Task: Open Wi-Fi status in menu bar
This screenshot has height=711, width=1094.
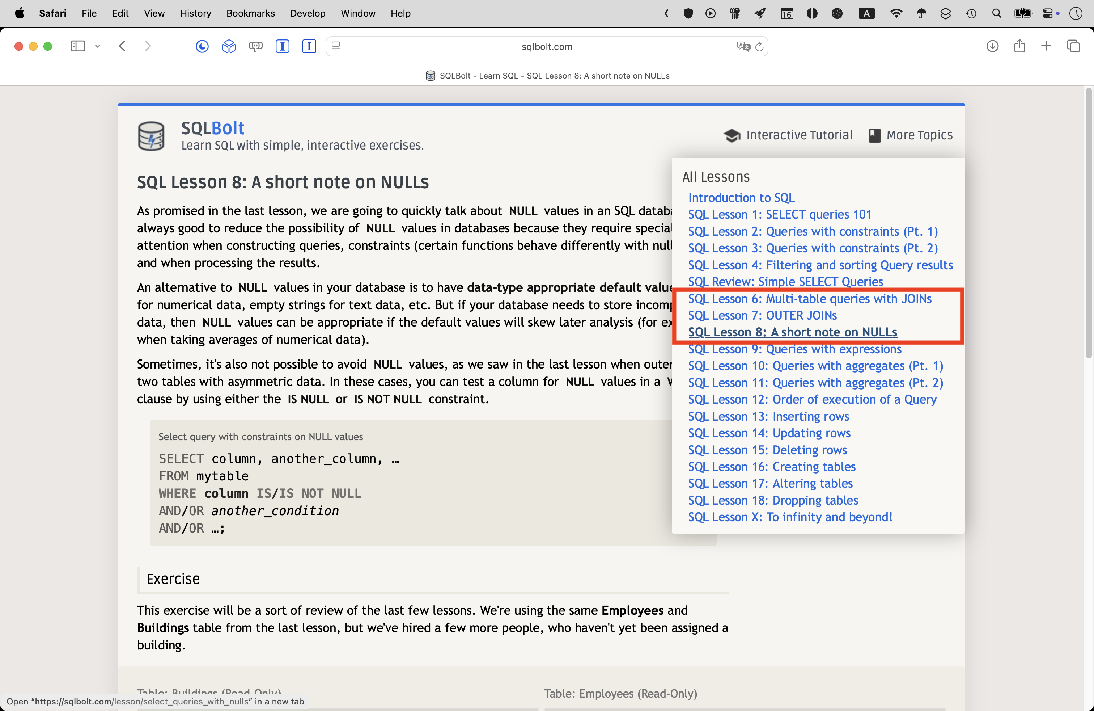Action: pyautogui.click(x=896, y=13)
